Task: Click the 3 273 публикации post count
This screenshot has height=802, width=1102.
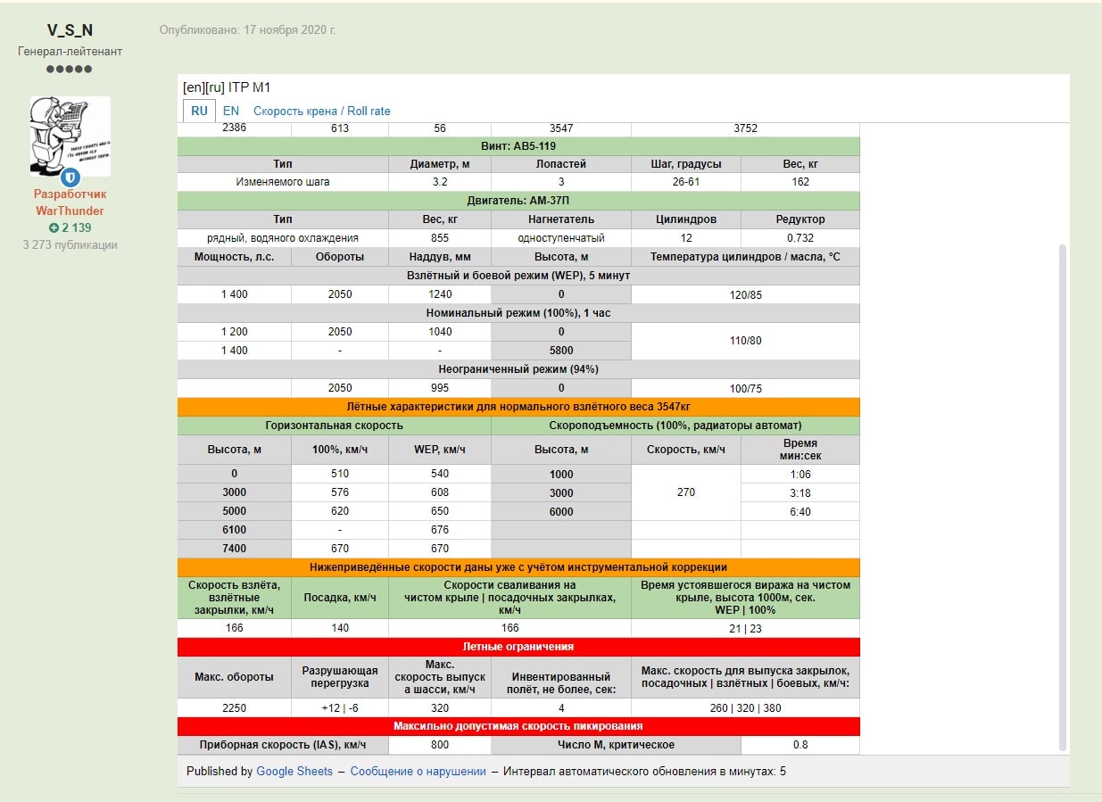Action: tap(70, 244)
